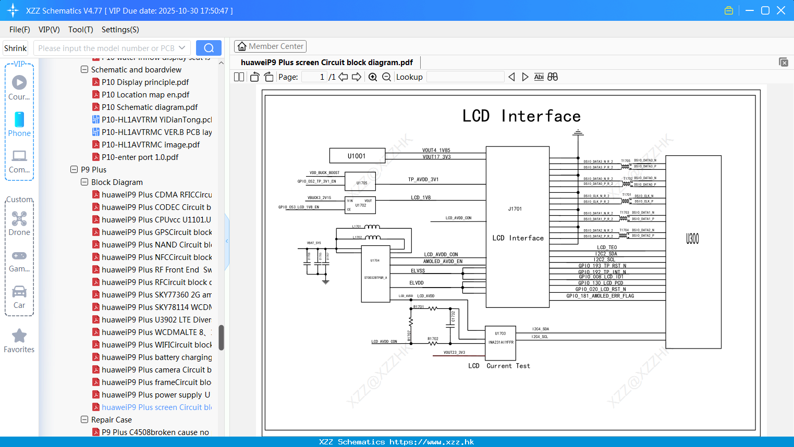Collapse the left panel with handle
Image resolution: width=794 pixels, height=447 pixels.
coord(227,241)
